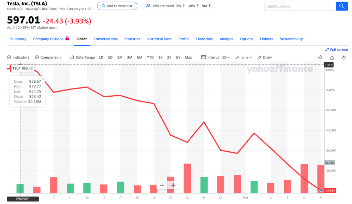Switch to the Chart tab

[x=82, y=39]
